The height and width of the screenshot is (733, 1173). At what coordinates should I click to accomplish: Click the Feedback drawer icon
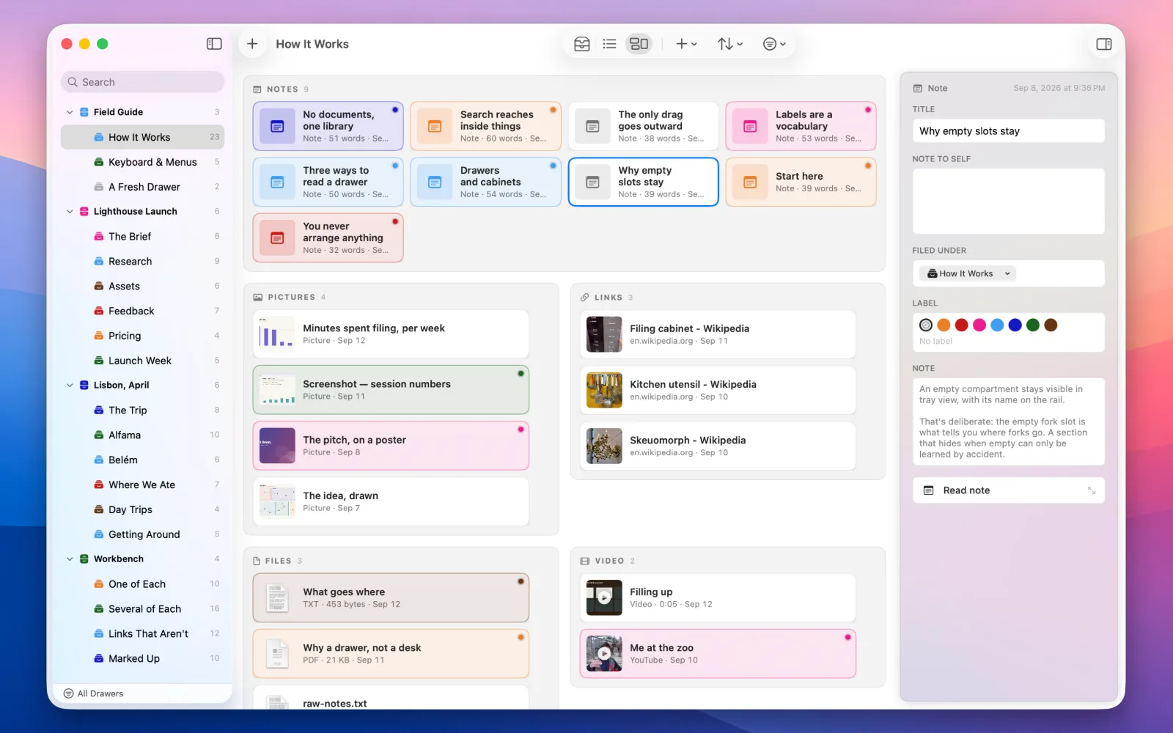click(x=99, y=311)
